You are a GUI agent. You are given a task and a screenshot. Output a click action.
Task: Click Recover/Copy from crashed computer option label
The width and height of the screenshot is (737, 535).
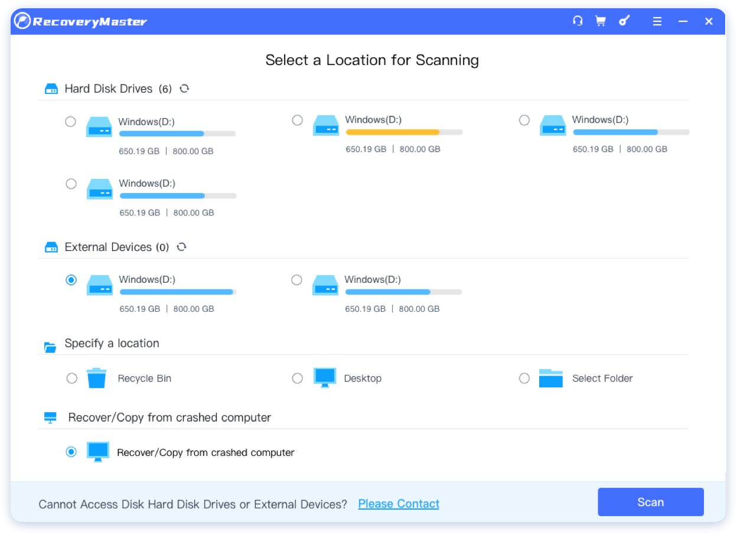click(x=206, y=452)
